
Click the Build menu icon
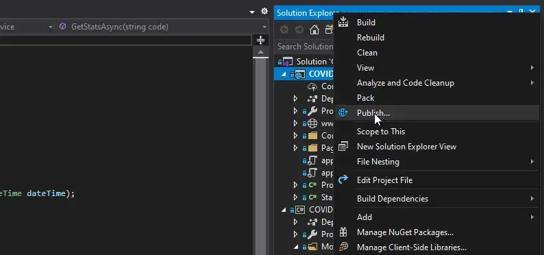(x=343, y=22)
